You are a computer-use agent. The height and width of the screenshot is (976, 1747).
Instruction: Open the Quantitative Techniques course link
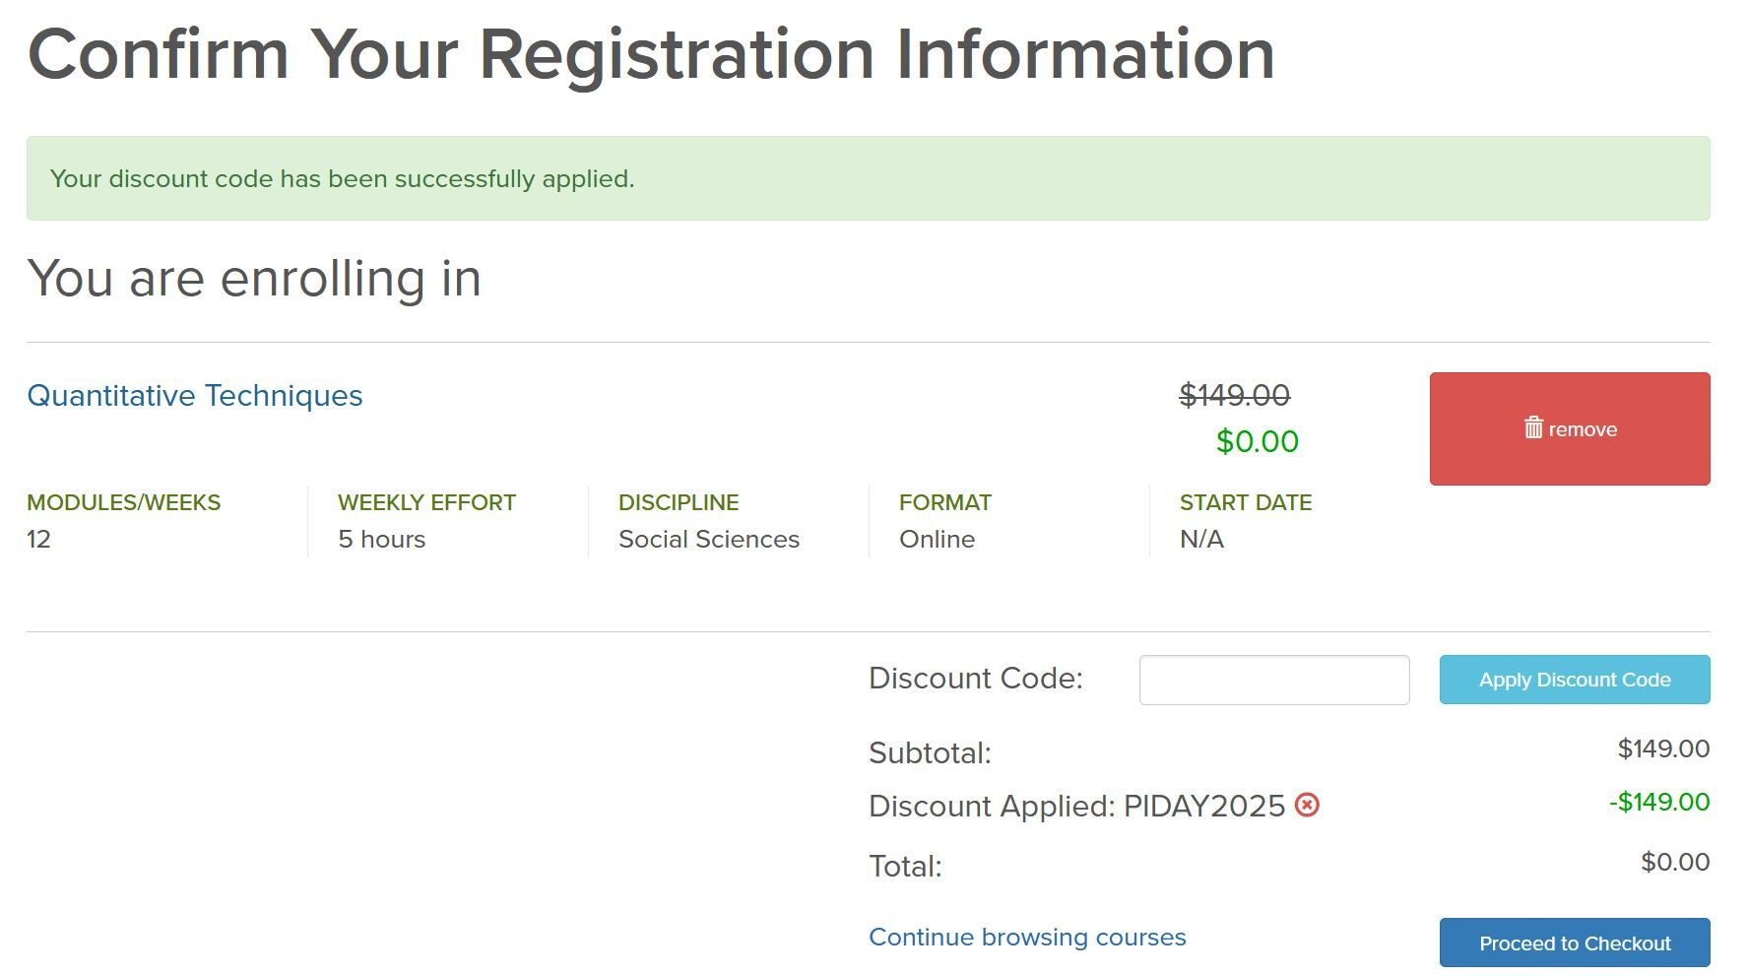195,396
